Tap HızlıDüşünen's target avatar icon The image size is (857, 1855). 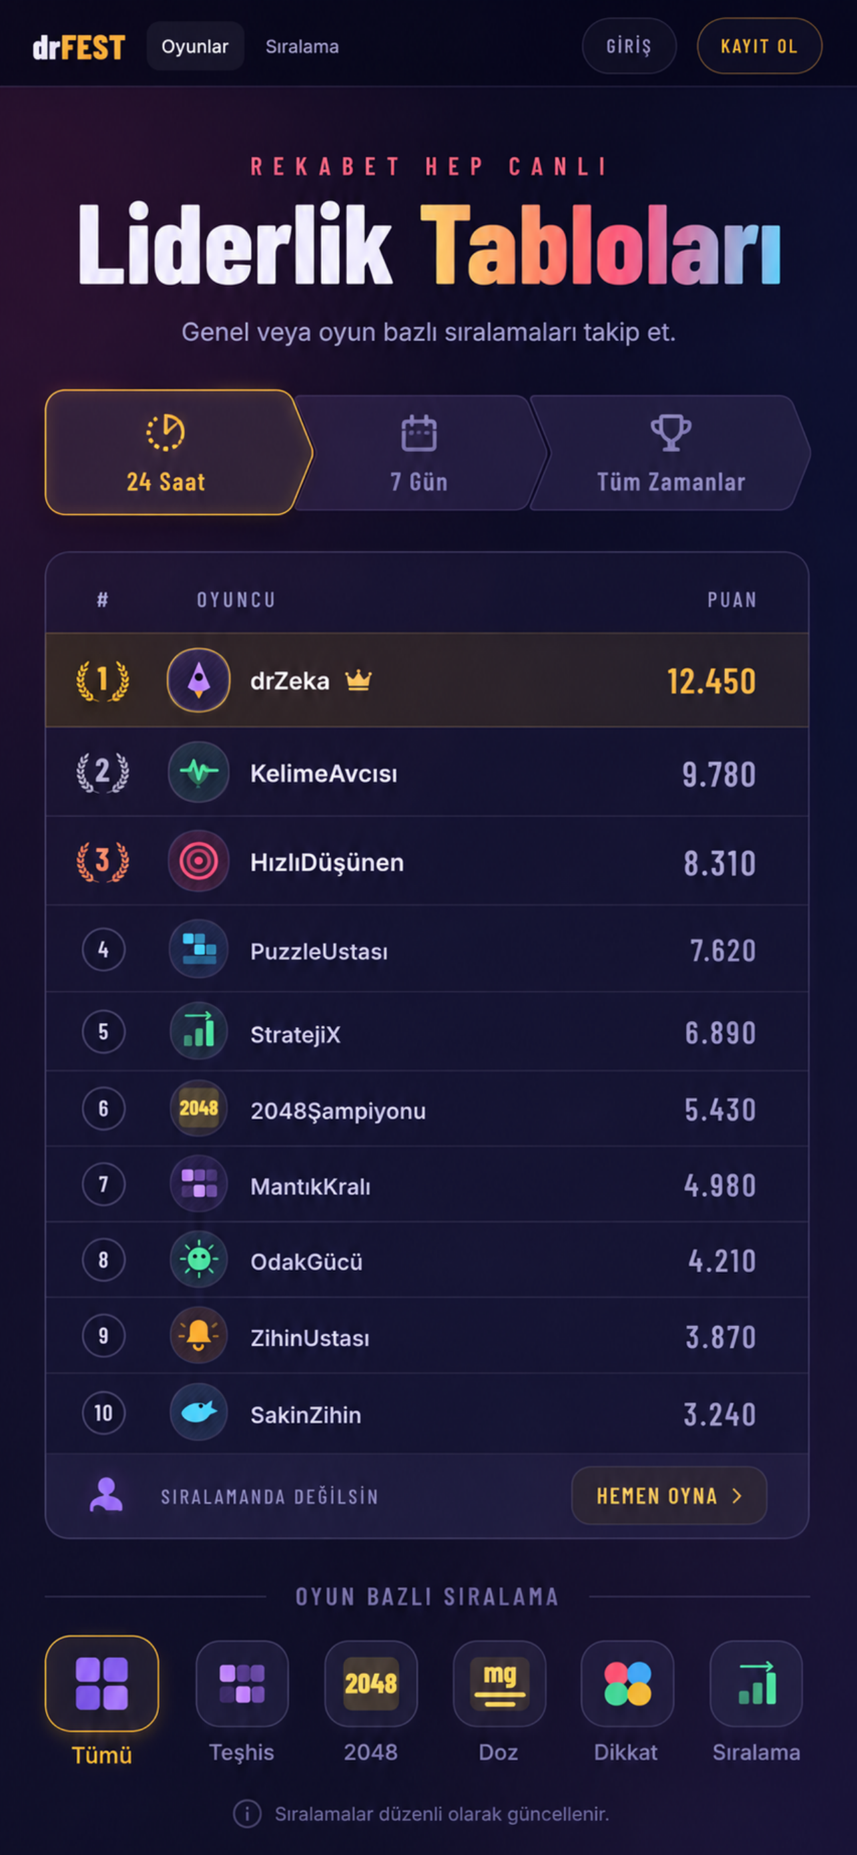click(199, 861)
